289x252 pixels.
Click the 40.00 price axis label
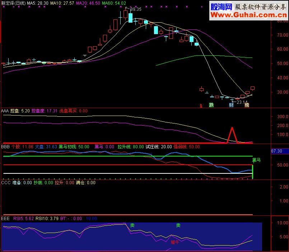pos(283,78)
